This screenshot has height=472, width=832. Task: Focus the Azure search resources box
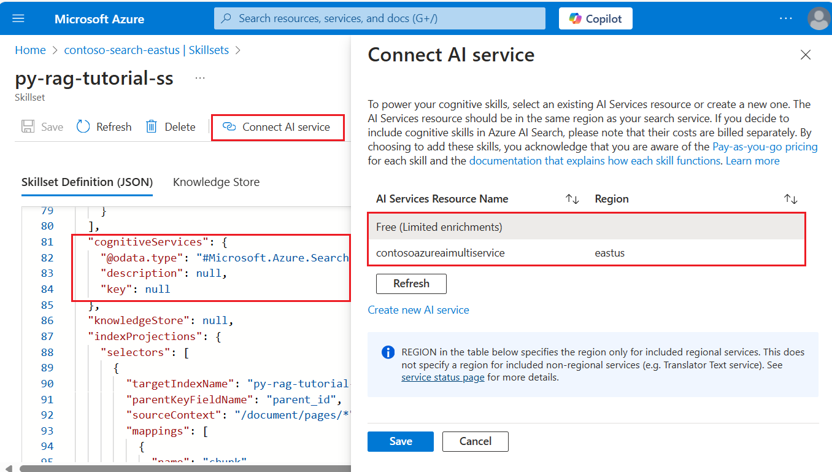tap(379, 18)
